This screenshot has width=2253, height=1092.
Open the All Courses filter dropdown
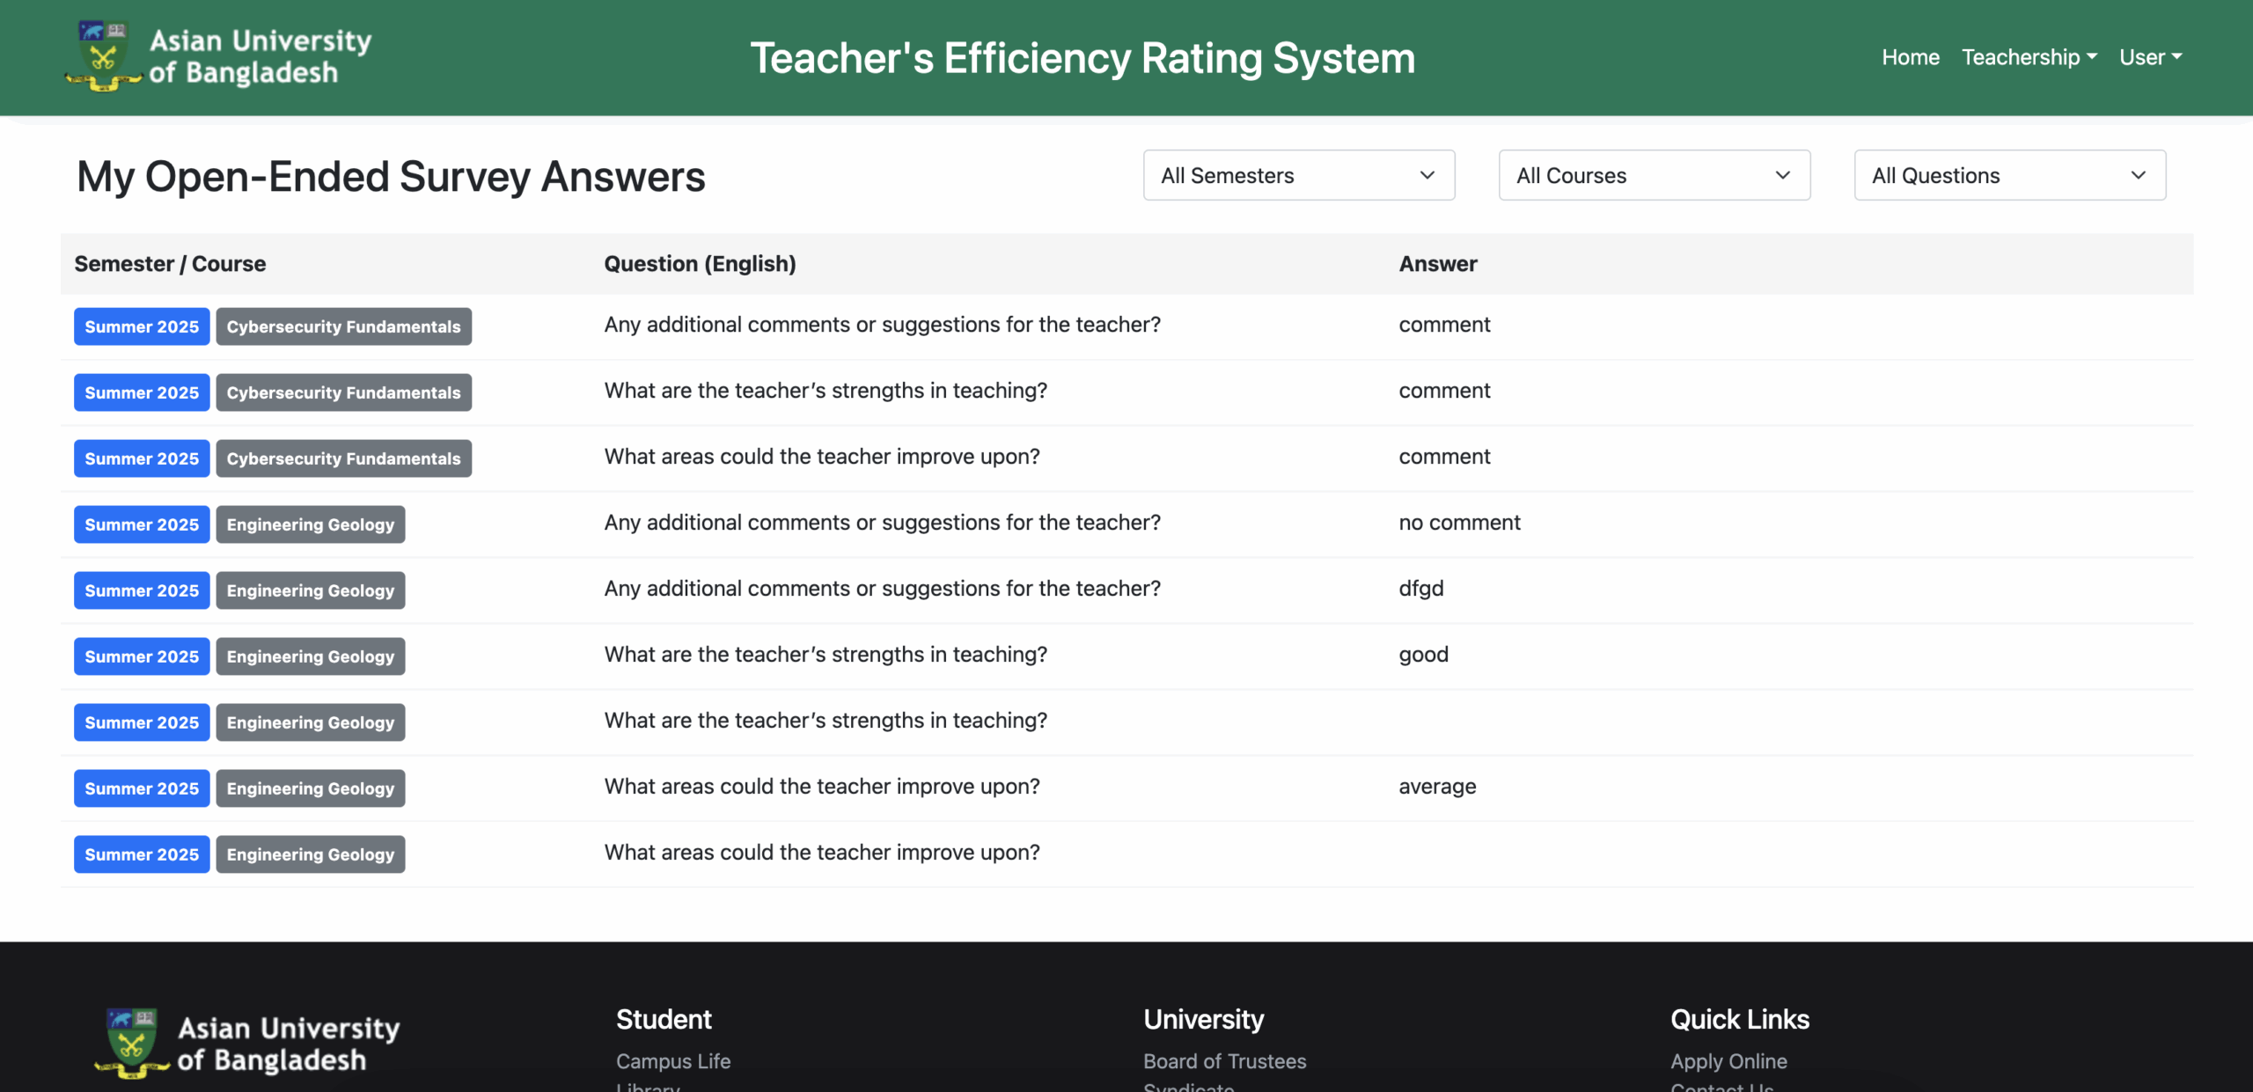1654,176
